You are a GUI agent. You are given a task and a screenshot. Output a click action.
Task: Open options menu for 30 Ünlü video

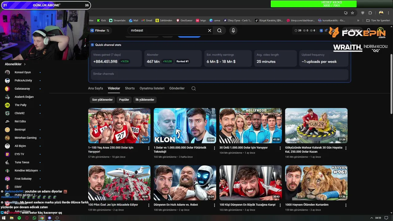point(280,148)
